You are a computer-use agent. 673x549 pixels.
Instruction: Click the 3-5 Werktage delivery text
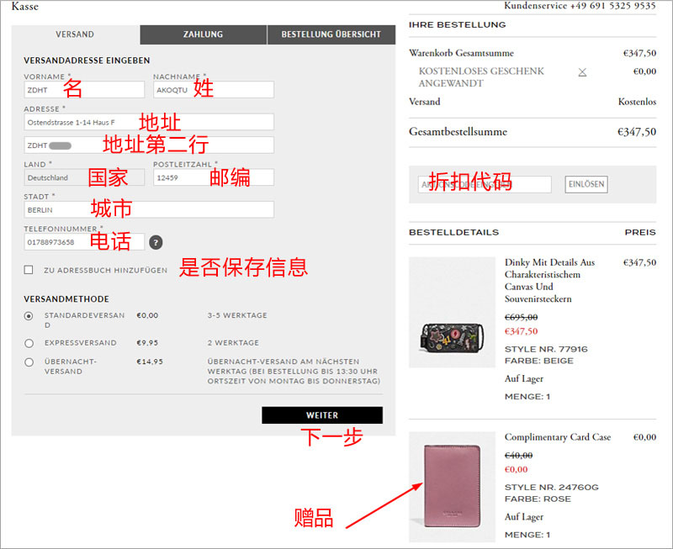[x=237, y=315]
